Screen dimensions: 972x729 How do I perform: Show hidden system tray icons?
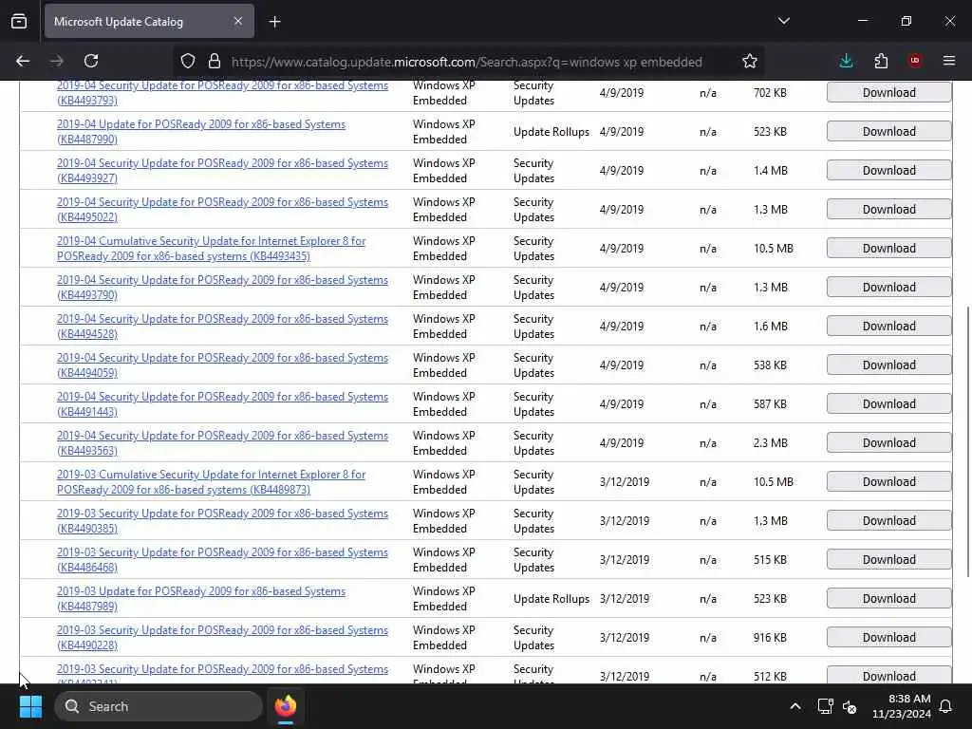coord(795,706)
